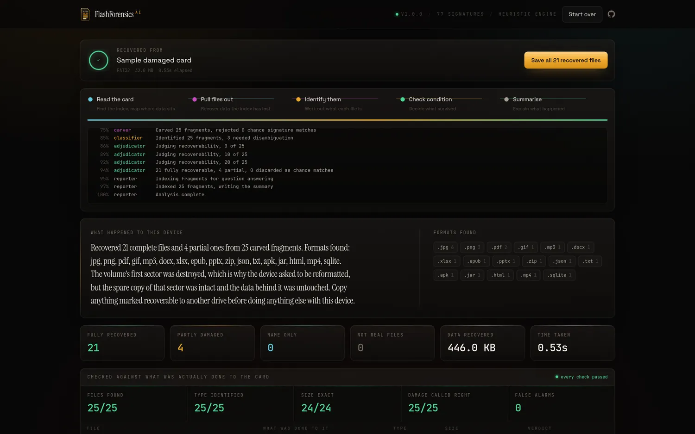The width and height of the screenshot is (695, 434).
Task: Click the .sqlite format chip
Action: pos(559,275)
